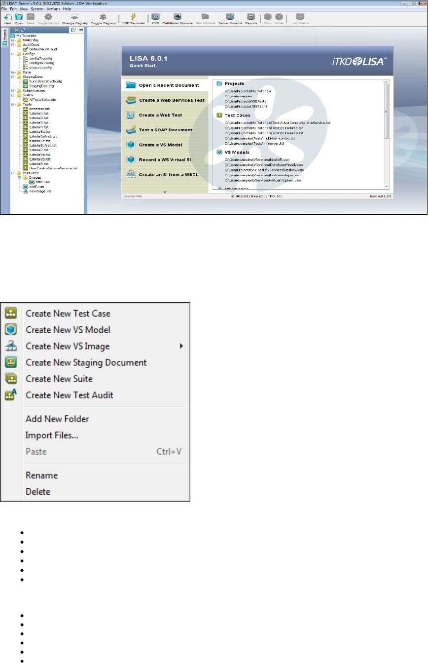Click the Stage/Deploy gear icon
Viewport: 428px width, 663px height.
pos(48,17)
